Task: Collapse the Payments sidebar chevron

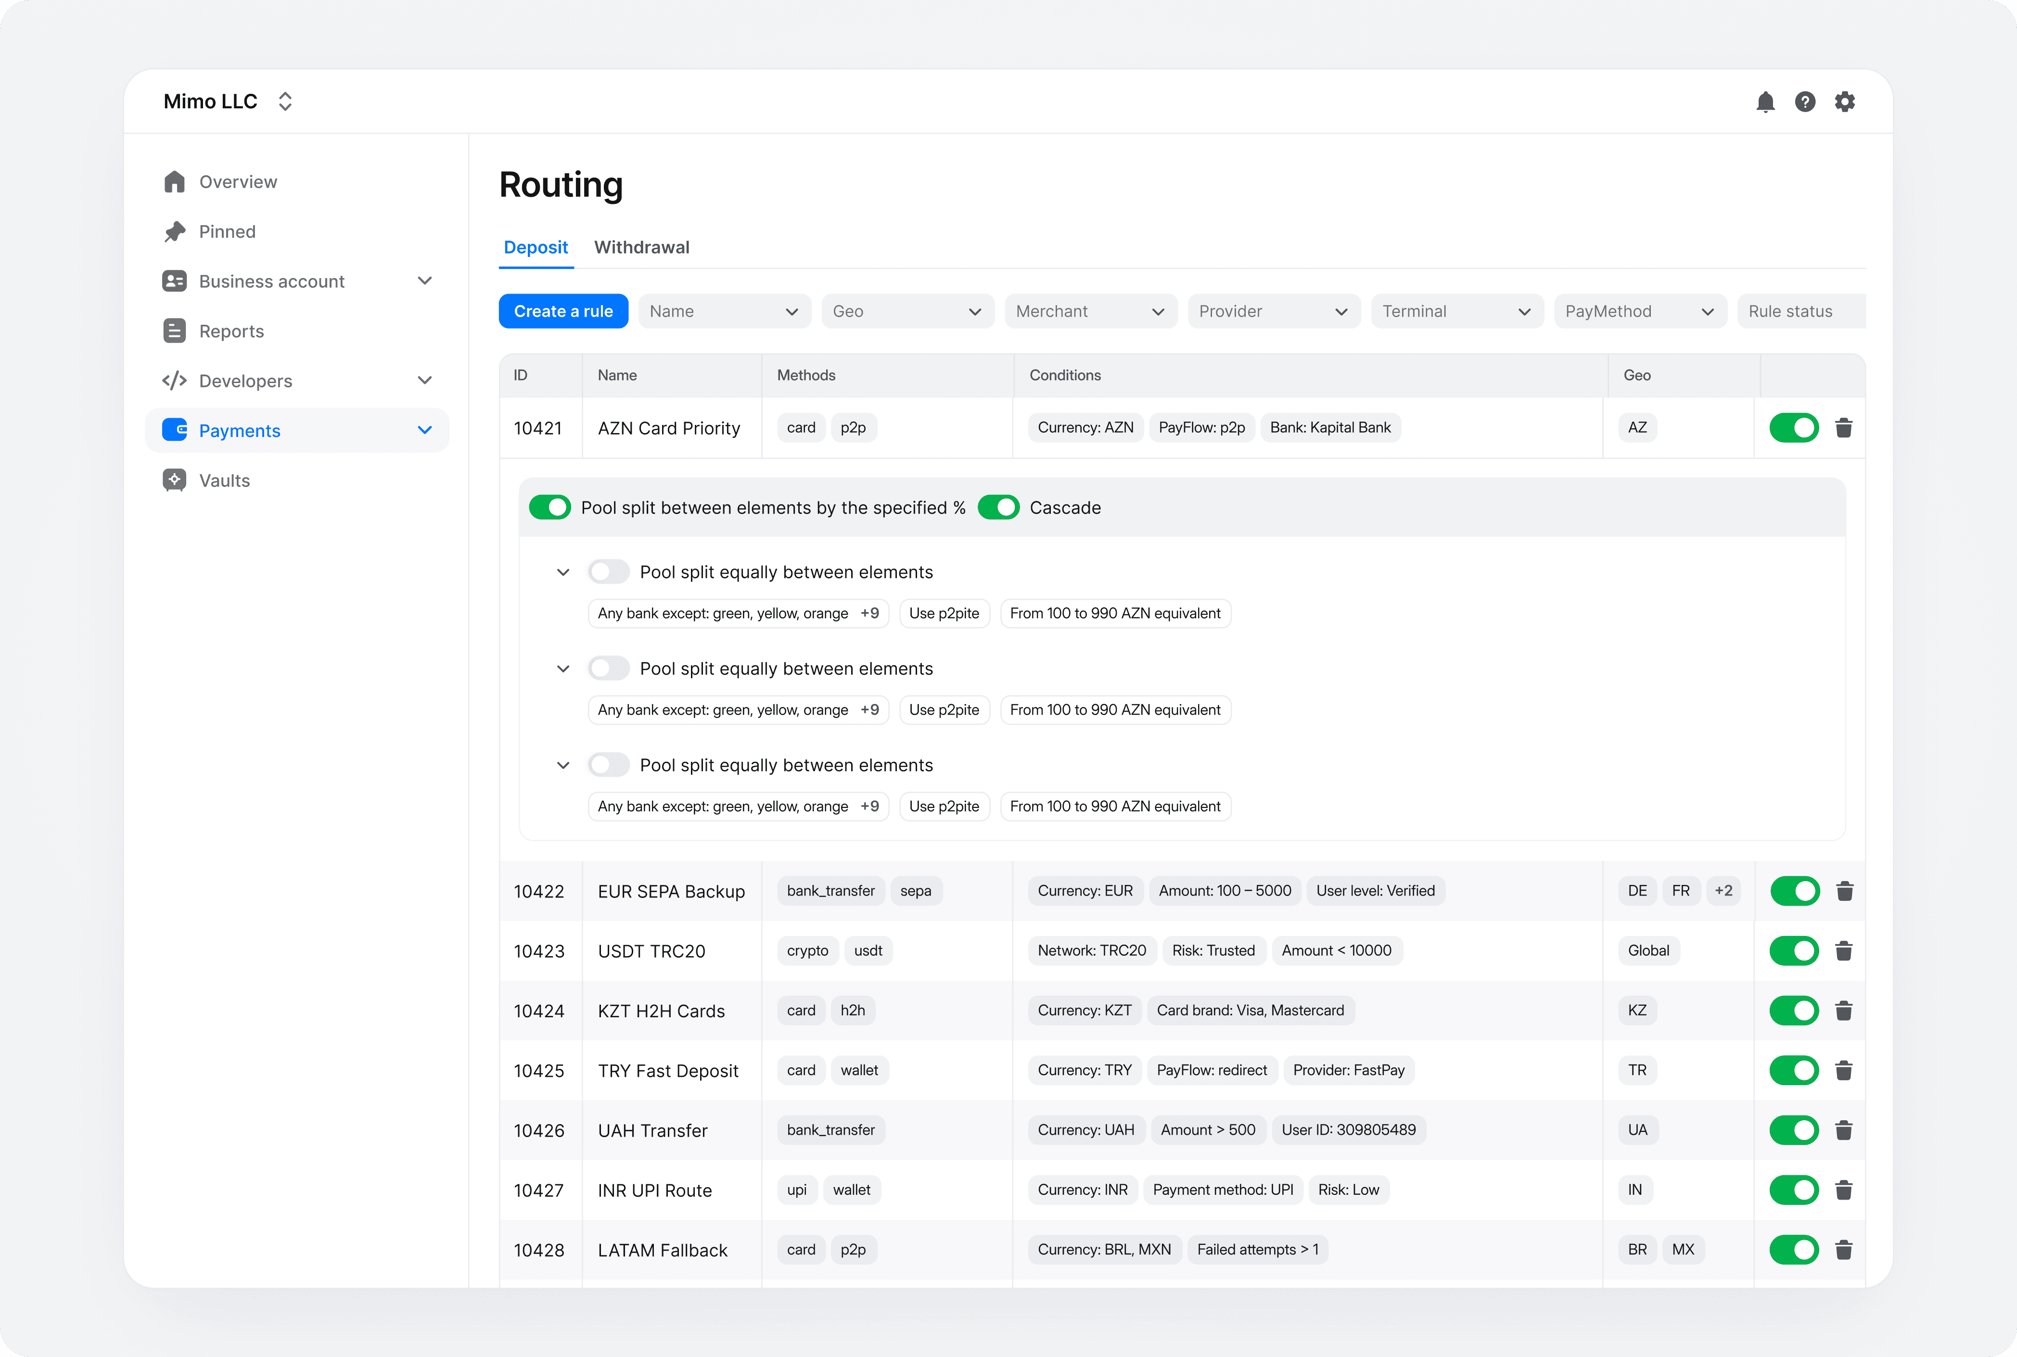Action: 425,430
